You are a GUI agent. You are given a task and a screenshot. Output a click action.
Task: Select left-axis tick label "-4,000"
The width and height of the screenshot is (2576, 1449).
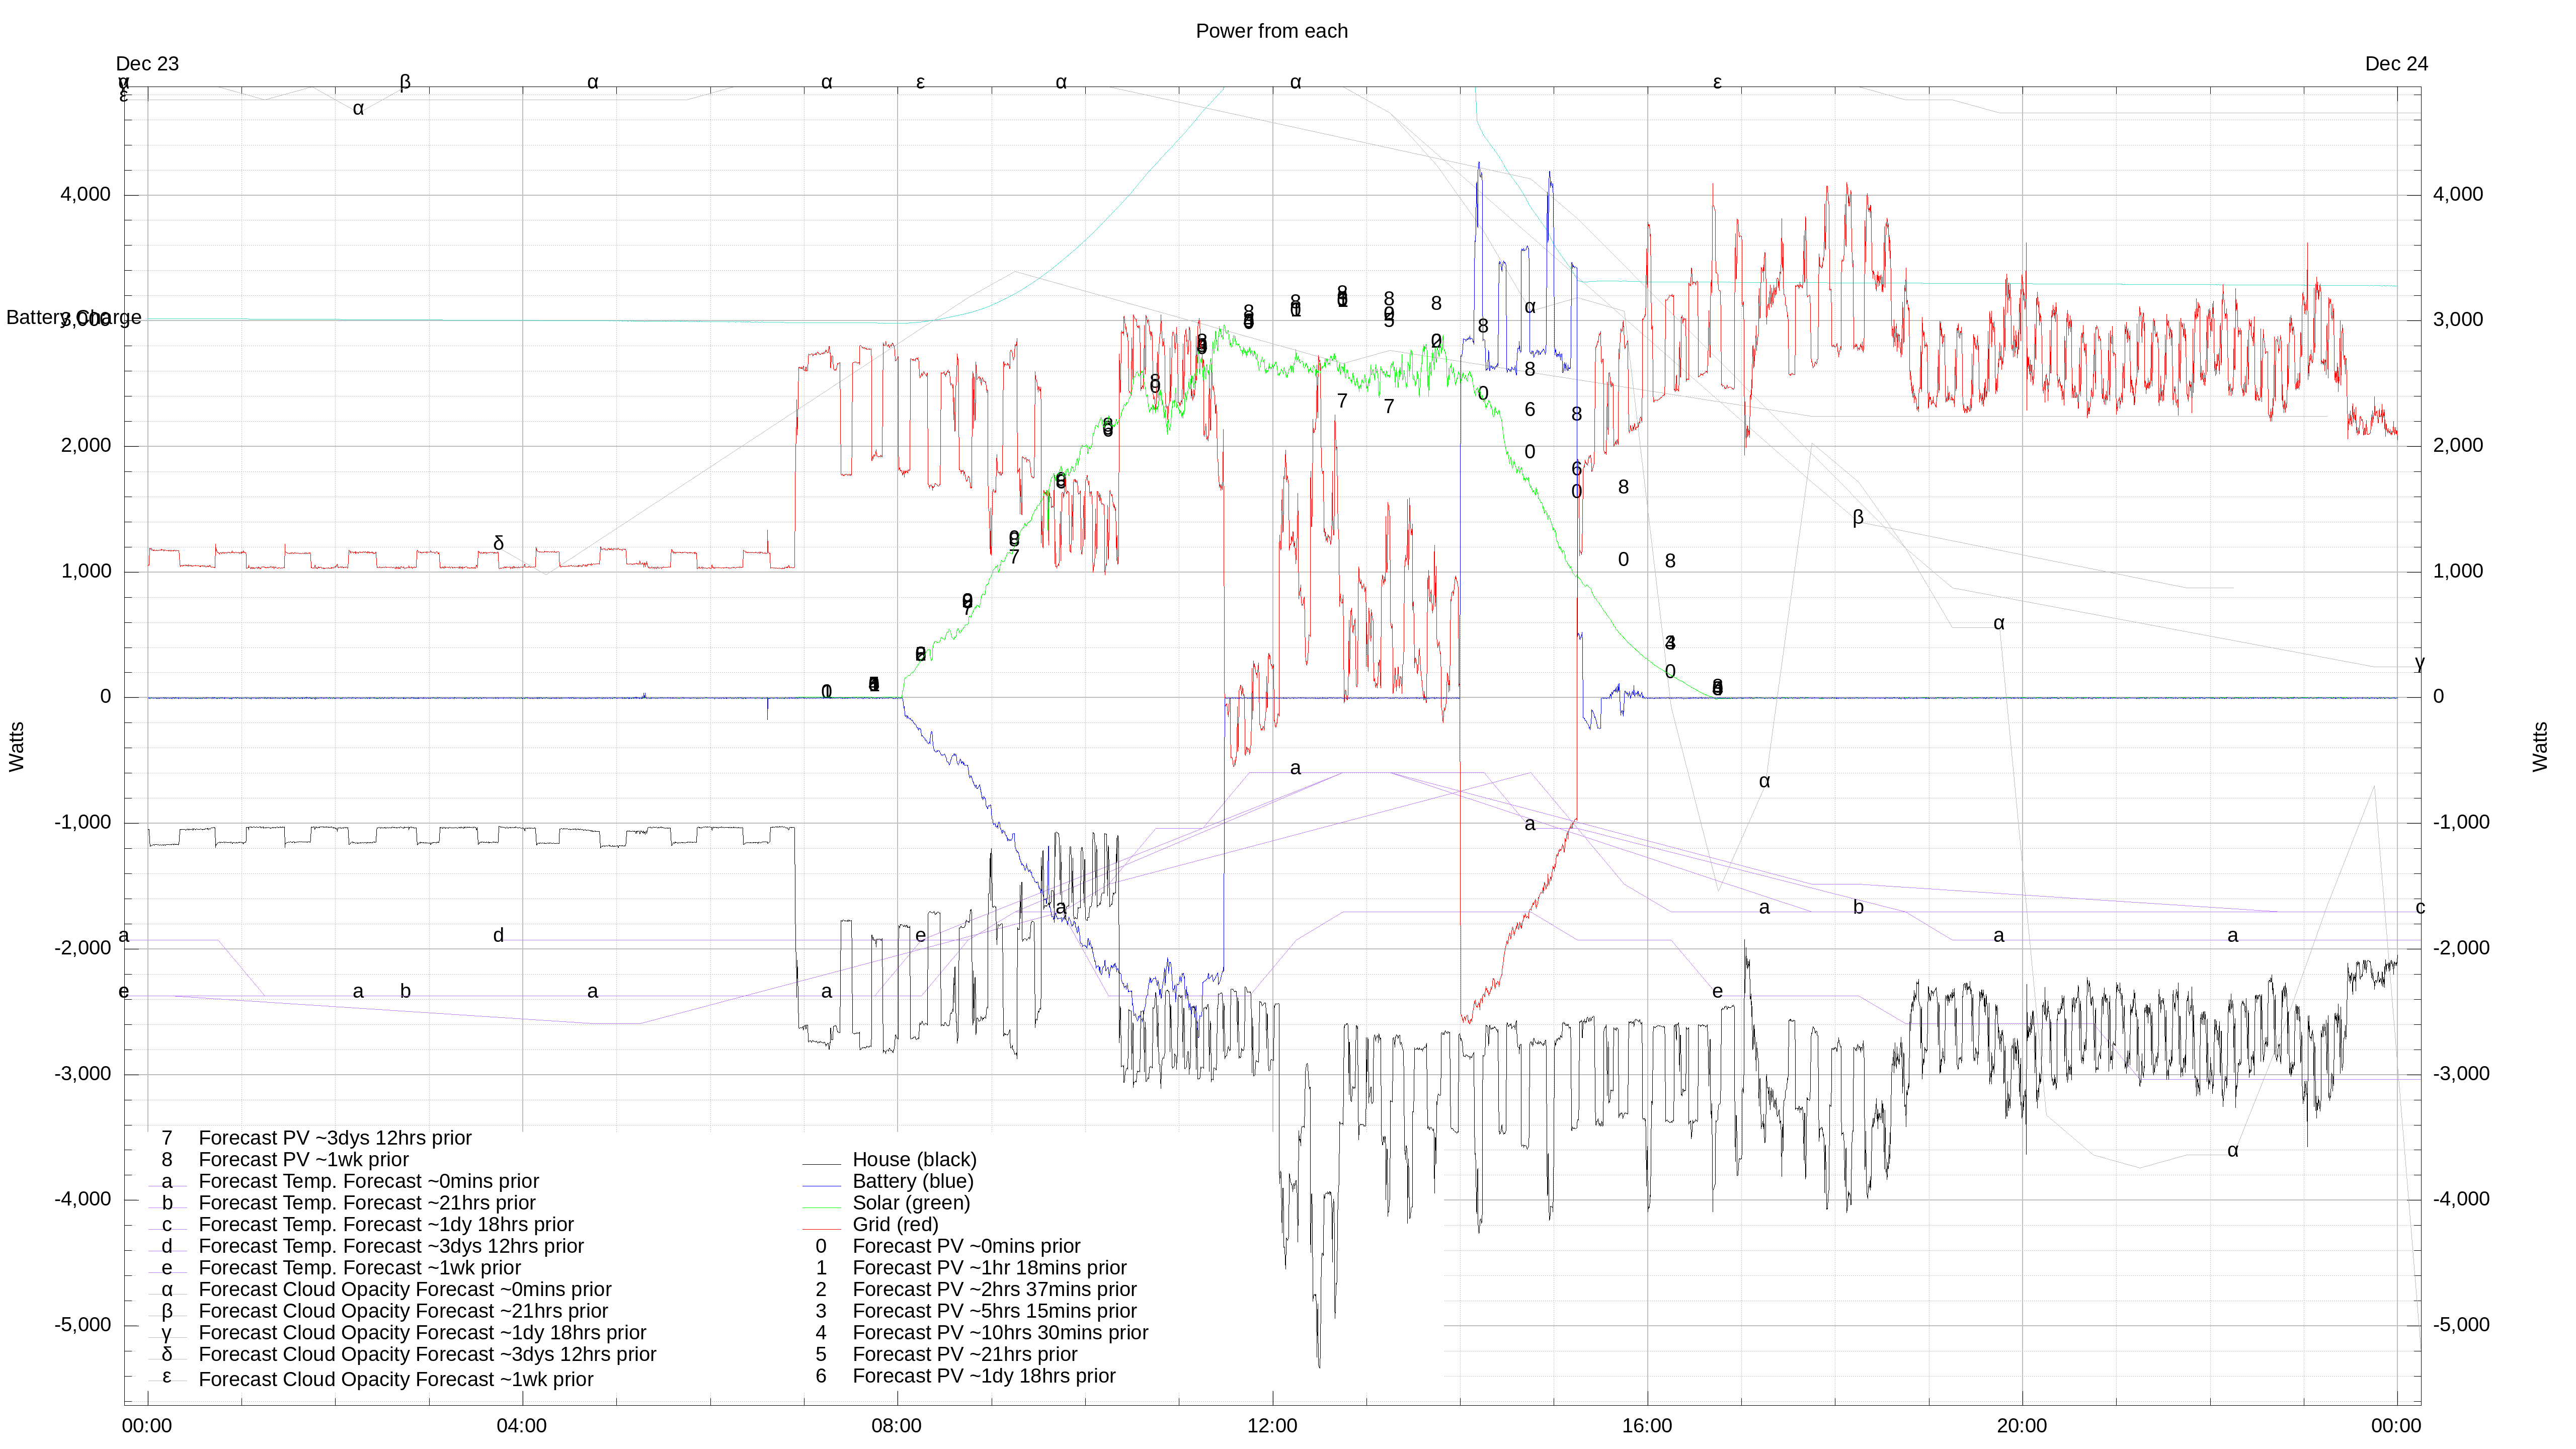(83, 1199)
